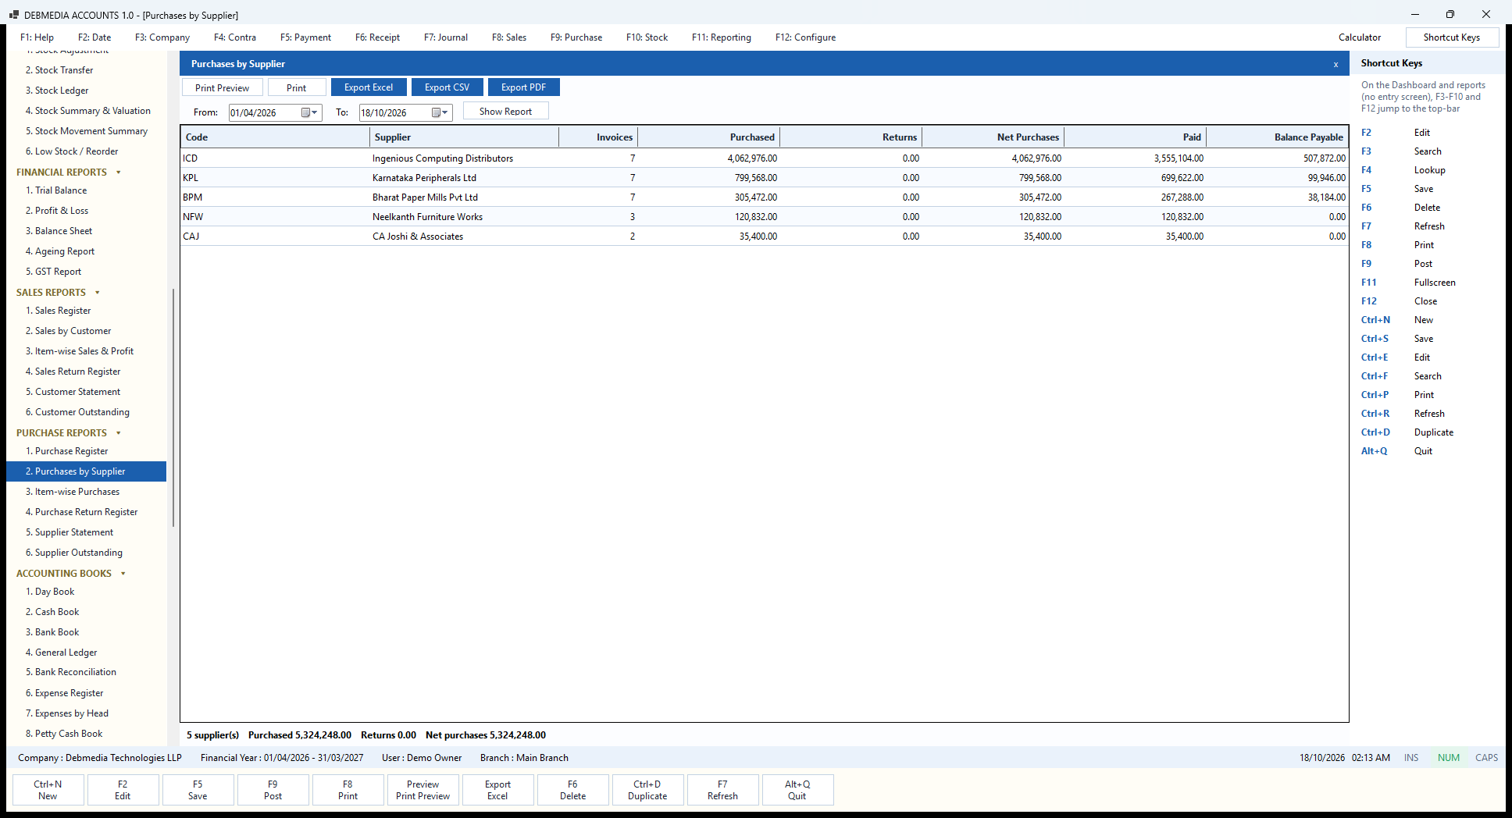The height and width of the screenshot is (818, 1512).
Task: Open the F1: Help menu
Action: (x=37, y=37)
